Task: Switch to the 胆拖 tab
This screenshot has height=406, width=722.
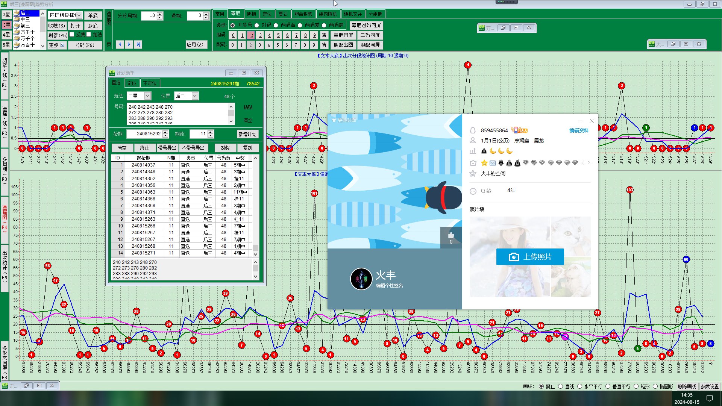Action: tap(251, 14)
